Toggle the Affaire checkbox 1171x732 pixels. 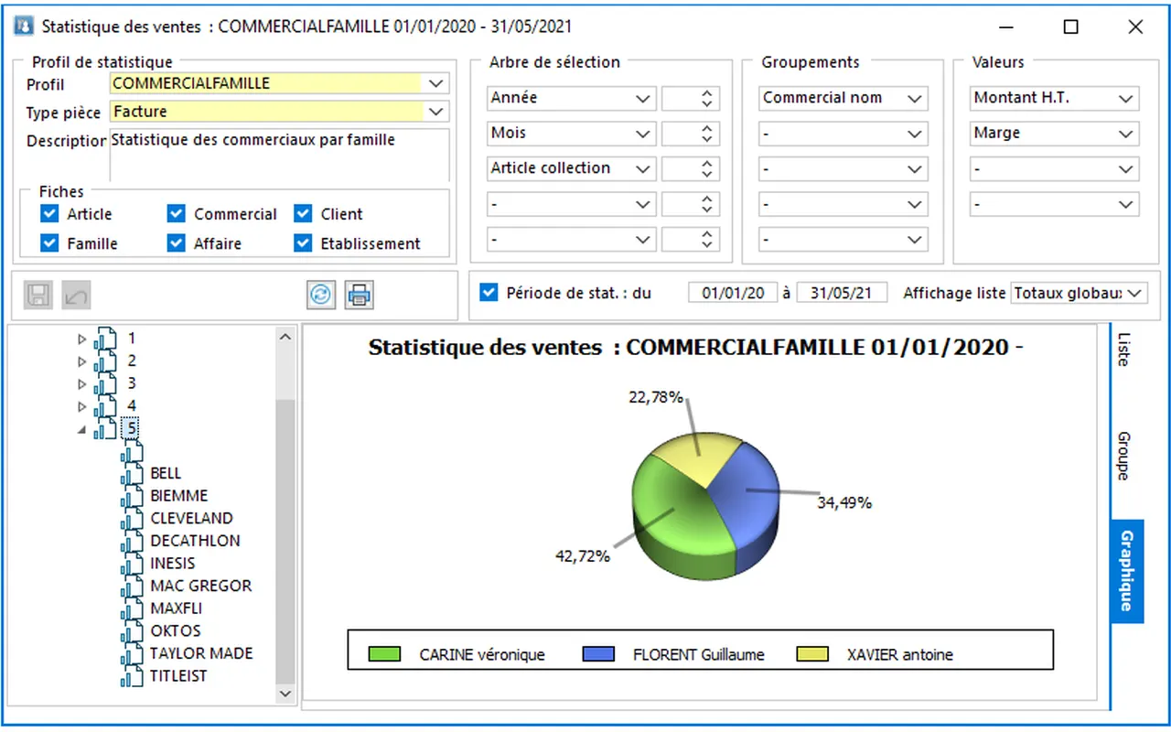[177, 243]
